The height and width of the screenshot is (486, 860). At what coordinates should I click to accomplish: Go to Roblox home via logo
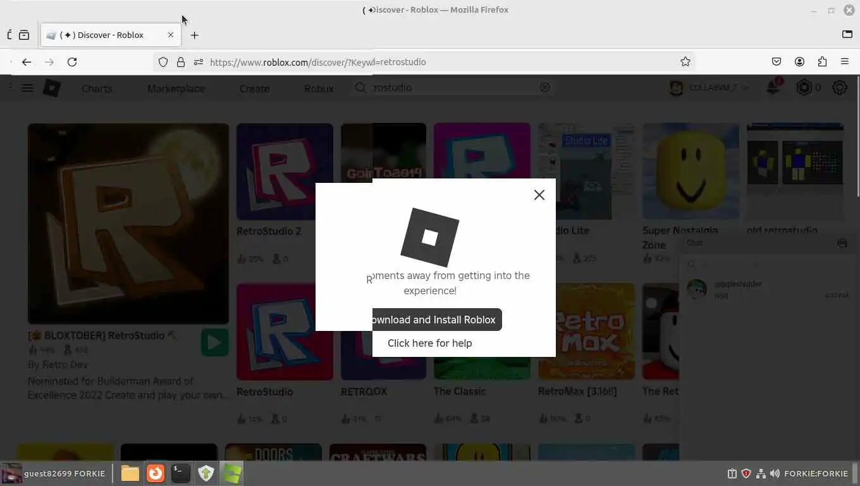52,88
